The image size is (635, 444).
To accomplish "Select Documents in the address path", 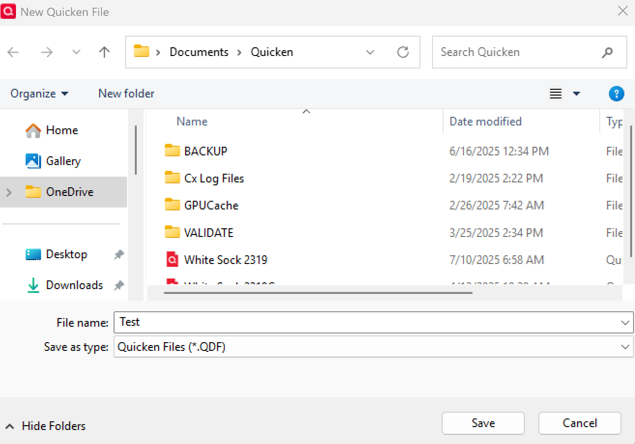I will point(199,52).
